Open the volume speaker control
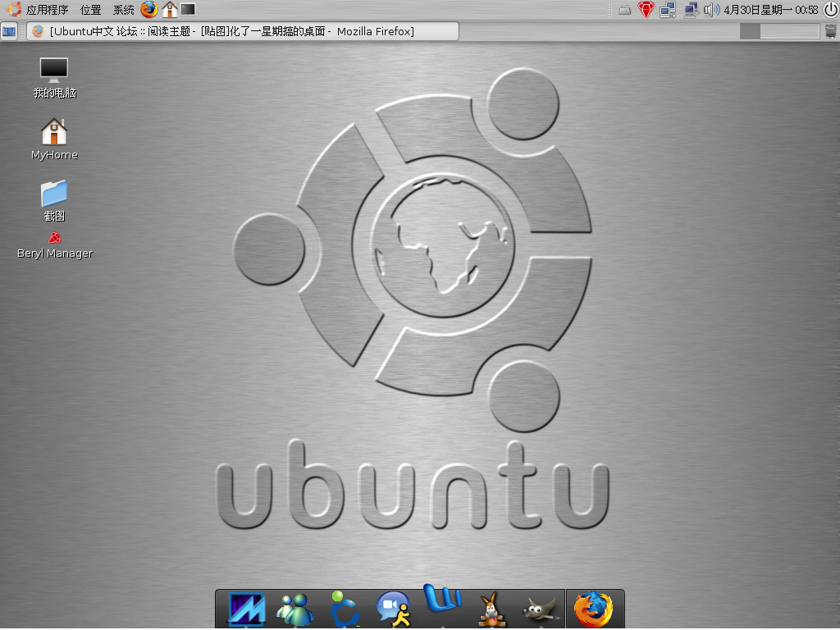 [711, 10]
